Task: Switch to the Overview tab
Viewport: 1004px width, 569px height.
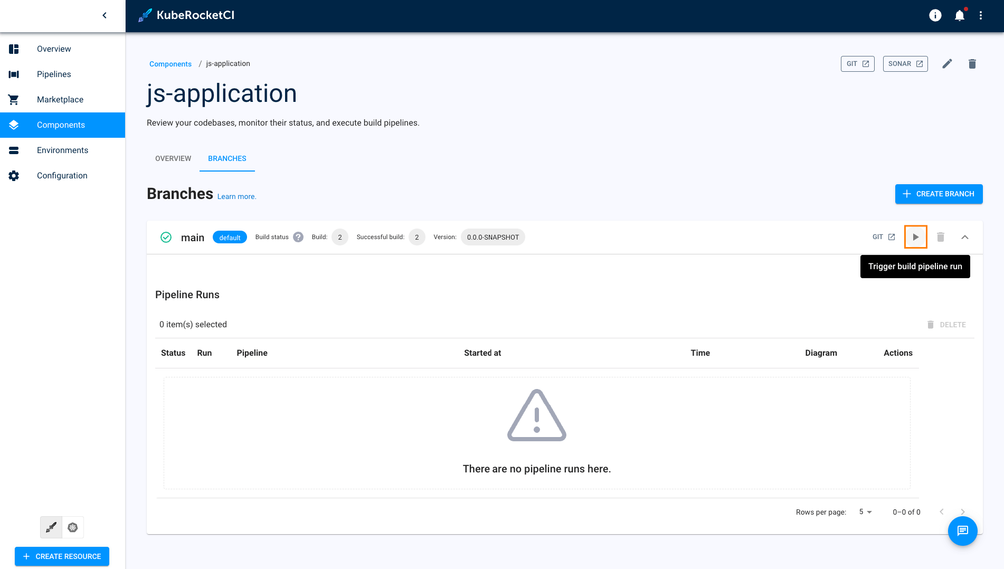Action: coord(173,158)
